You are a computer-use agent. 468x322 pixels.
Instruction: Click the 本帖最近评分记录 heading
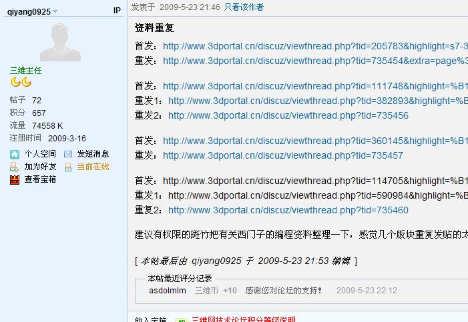click(180, 279)
